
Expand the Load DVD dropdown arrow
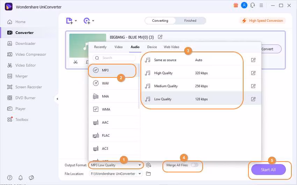tap(93, 21)
